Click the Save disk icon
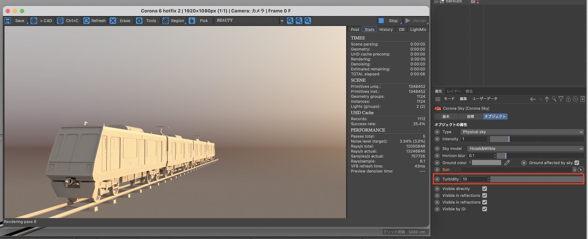Image resolution: width=588 pixels, height=239 pixels. point(8,21)
